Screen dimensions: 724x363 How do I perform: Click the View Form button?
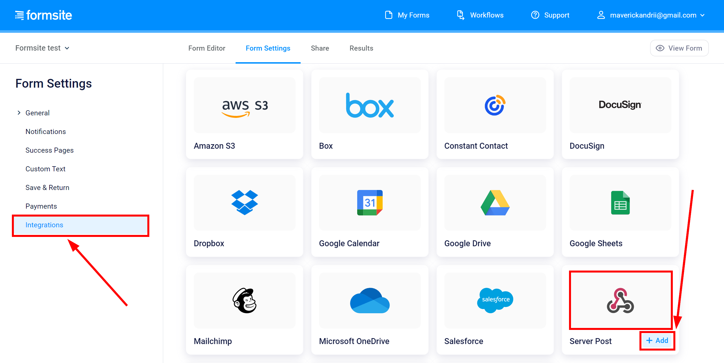tap(679, 48)
